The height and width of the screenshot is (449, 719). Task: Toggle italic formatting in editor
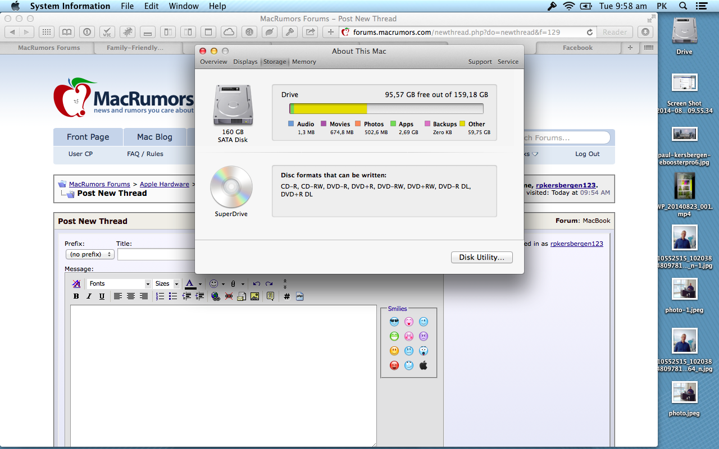(89, 296)
